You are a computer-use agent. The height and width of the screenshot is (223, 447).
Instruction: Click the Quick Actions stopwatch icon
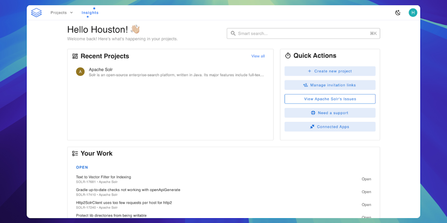pyautogui.click(x=288, y=56)
